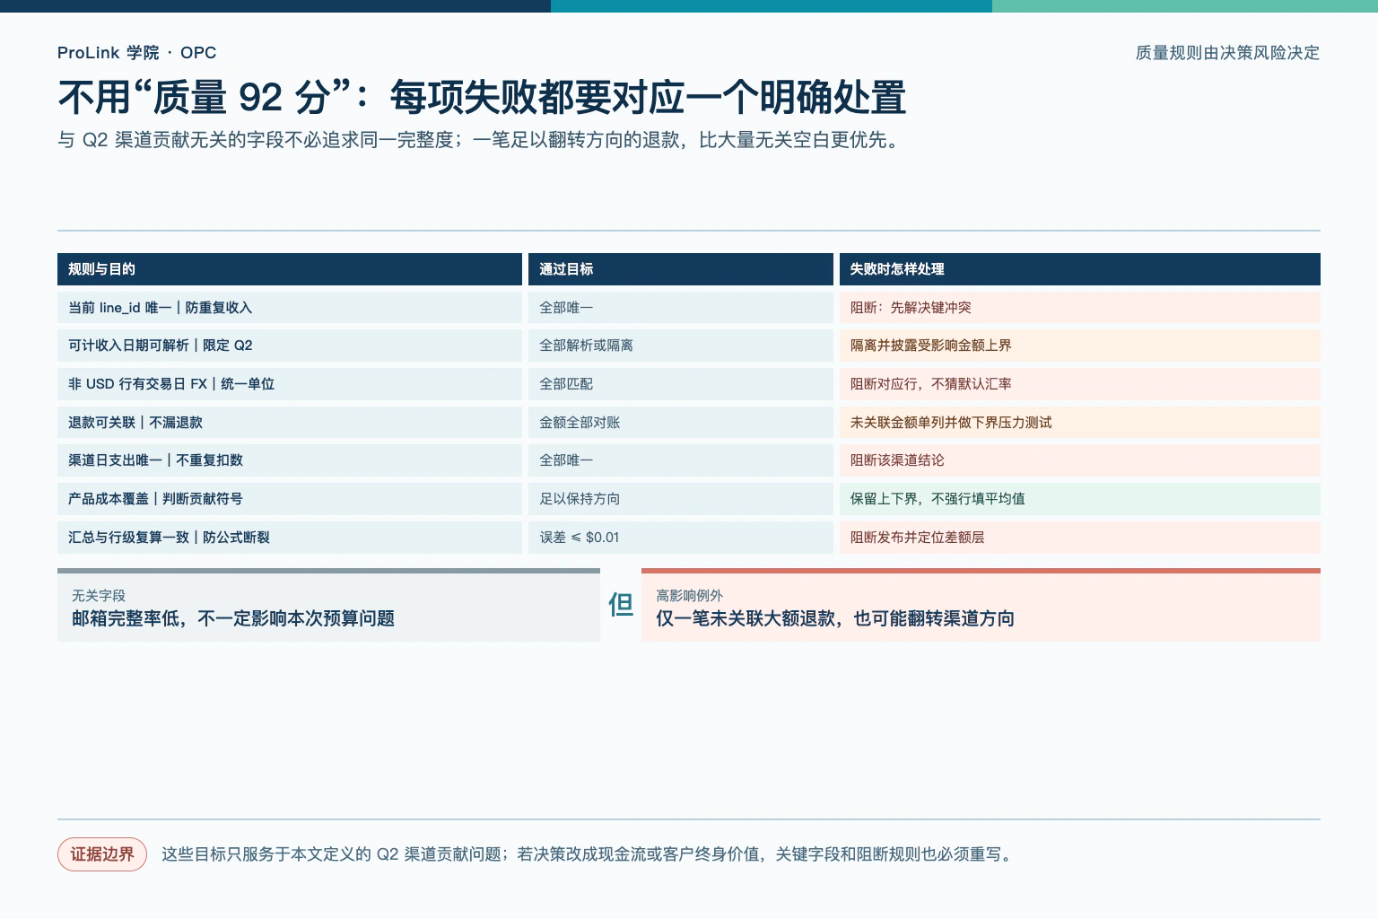
Task: Click the '质量规则由决策风险决定' top-right label
Action: (1227, 53)
